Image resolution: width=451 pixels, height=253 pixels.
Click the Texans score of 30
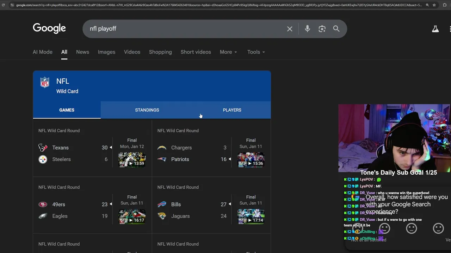pyautogui.click(x=105, y=148)
